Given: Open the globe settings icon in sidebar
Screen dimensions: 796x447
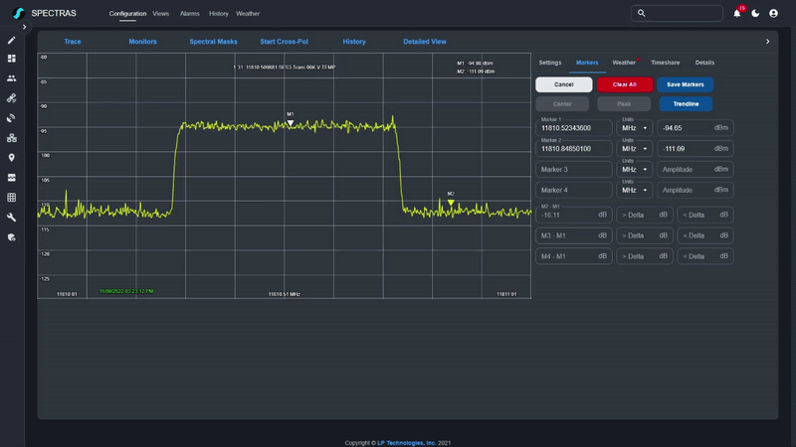Looking at the screenshot, I should point(11,237).
